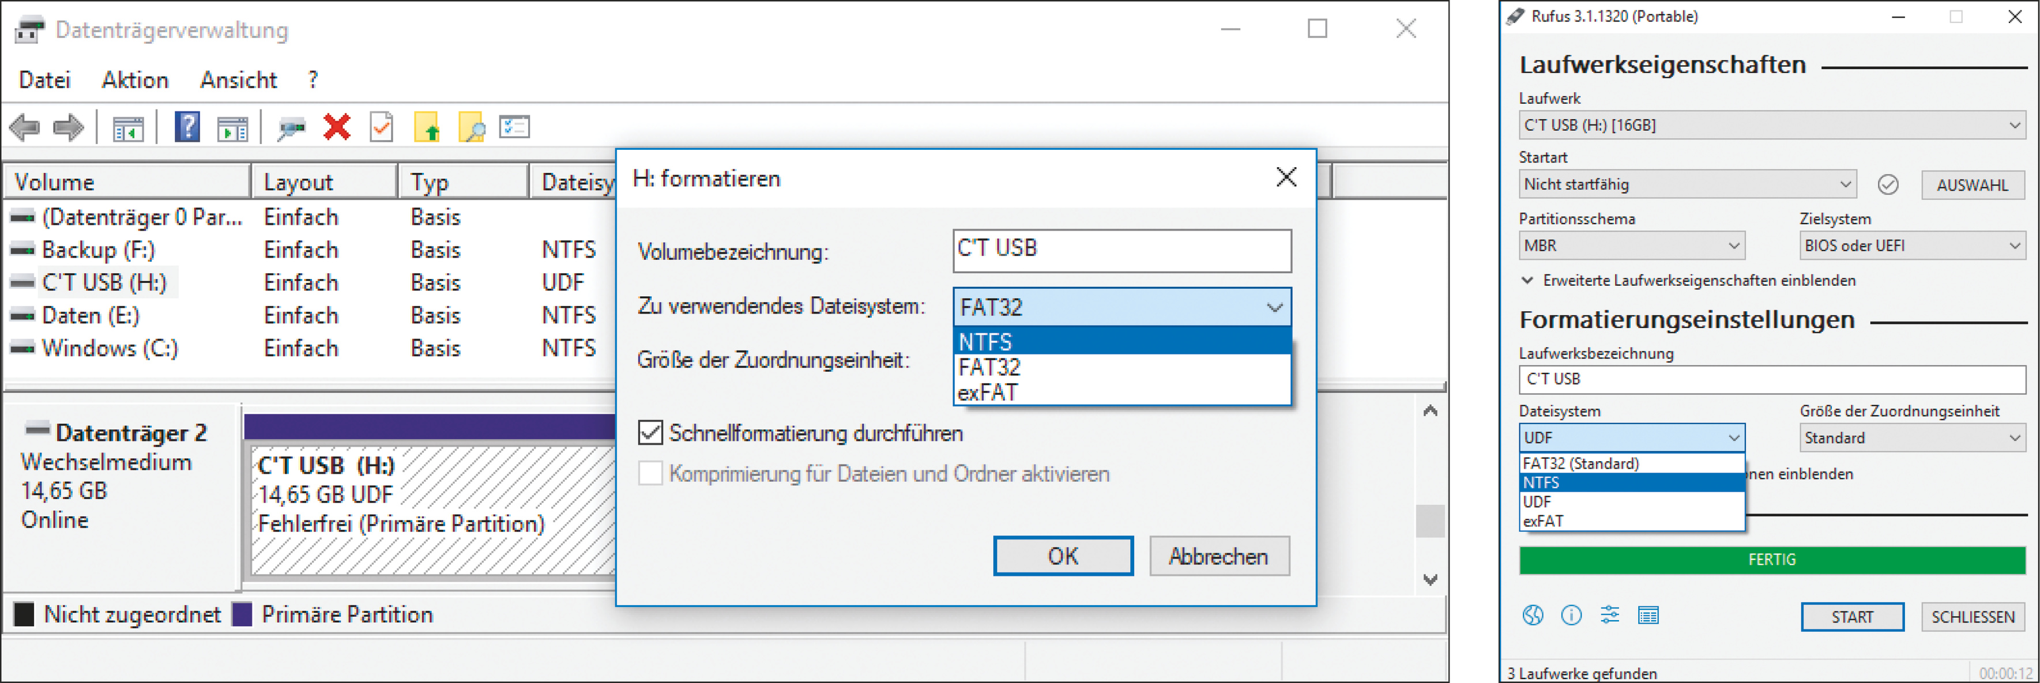2040x683 pixels.
Task: Click the drive search icon in toolbar
Action: pyautogui.click(x=291, y=127)
